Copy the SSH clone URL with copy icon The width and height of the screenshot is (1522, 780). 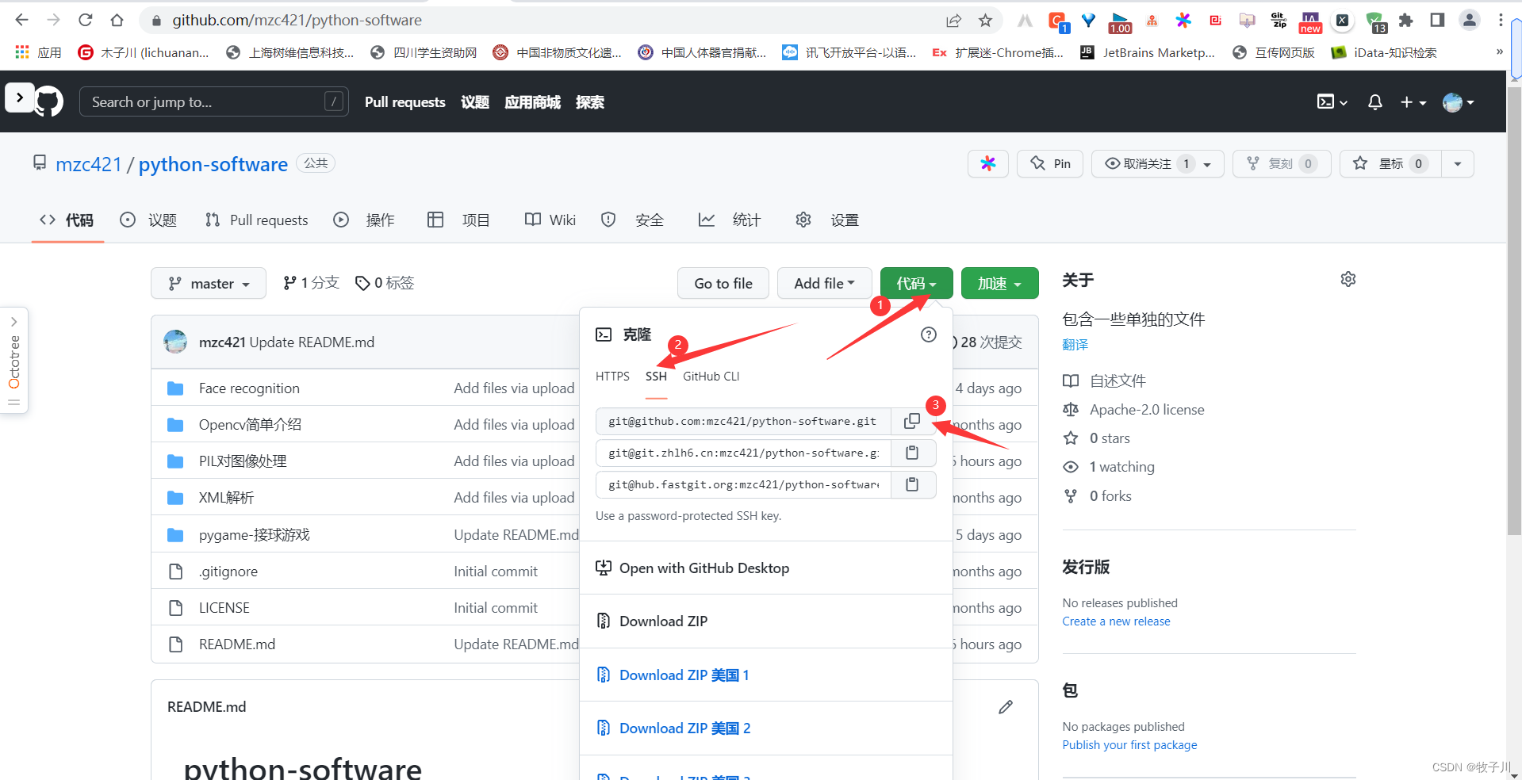pyautogui.click(x=911, y=421)
